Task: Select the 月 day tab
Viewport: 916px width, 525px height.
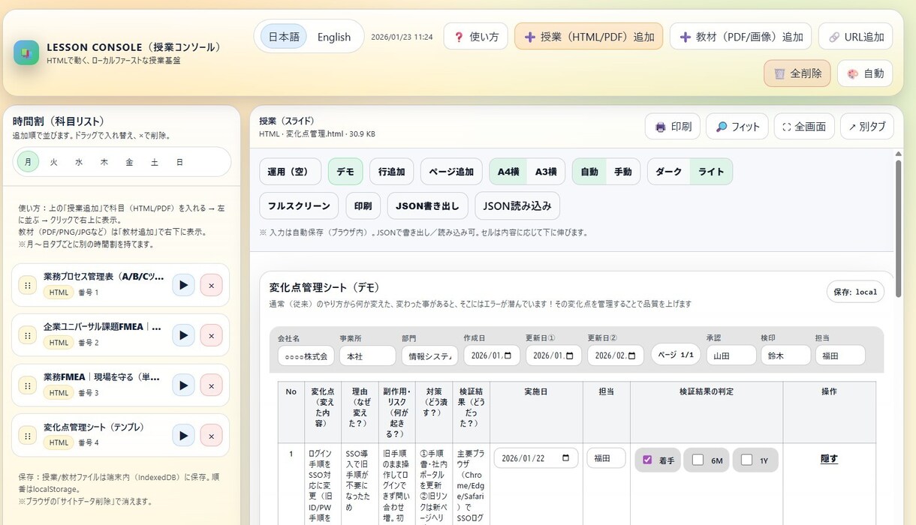Action: (x=29, y=162)
